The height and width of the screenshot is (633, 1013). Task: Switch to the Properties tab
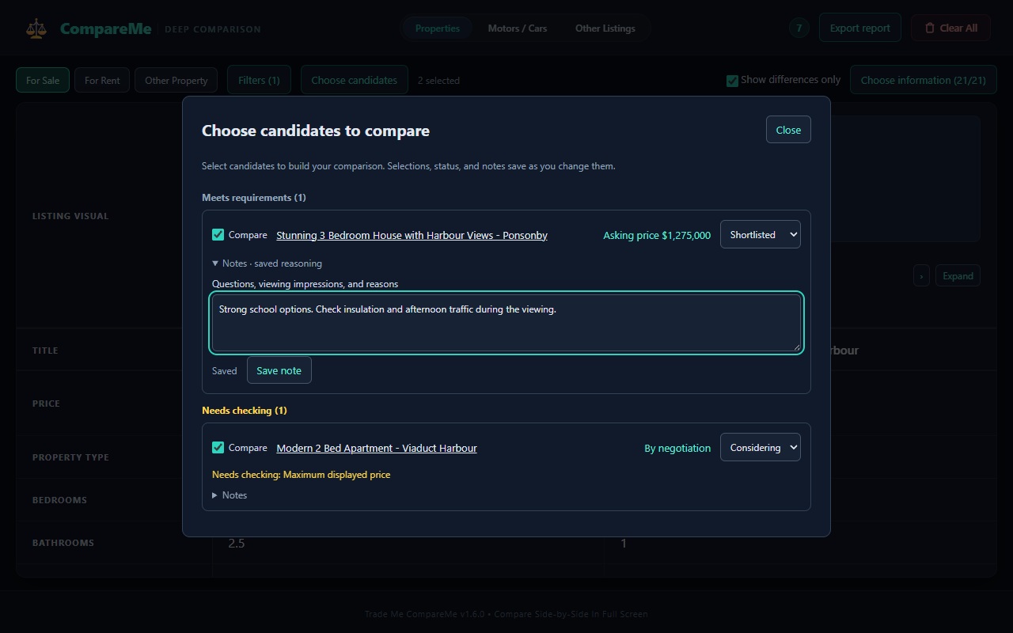point(438,28)
